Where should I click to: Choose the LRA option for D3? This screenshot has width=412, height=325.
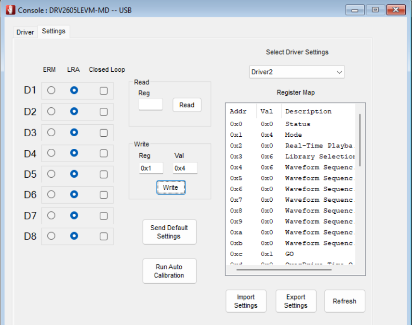pyautogui.click(x=74, y=132)
